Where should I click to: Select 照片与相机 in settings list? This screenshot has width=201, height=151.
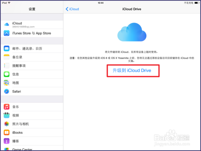pyautogui.click(x=32, y=124)
